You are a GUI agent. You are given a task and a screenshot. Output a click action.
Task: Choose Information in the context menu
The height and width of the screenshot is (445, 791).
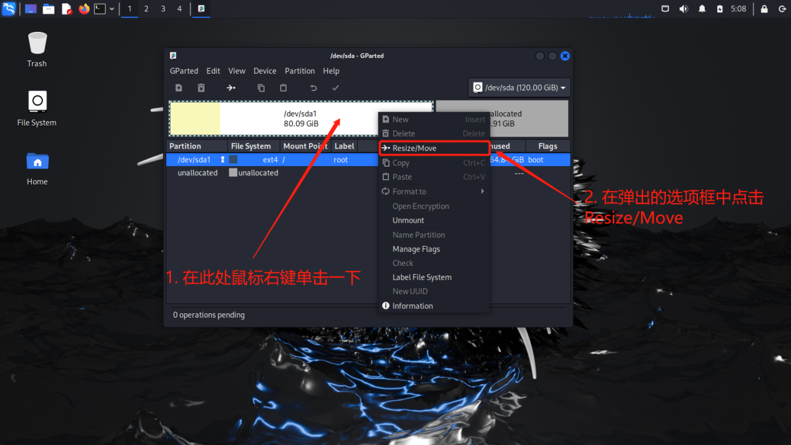point(434,306)
